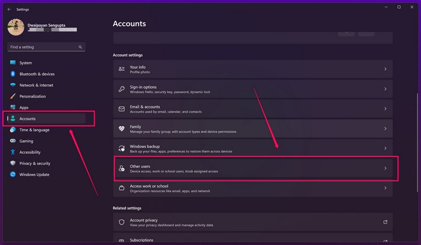Select Apps in the sidebar
Image resolution: width=421 pixels, height=245 pixels.
pos(24,108)
